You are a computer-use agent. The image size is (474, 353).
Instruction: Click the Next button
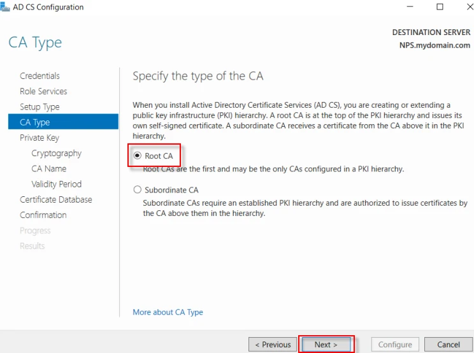pos(326,344)
